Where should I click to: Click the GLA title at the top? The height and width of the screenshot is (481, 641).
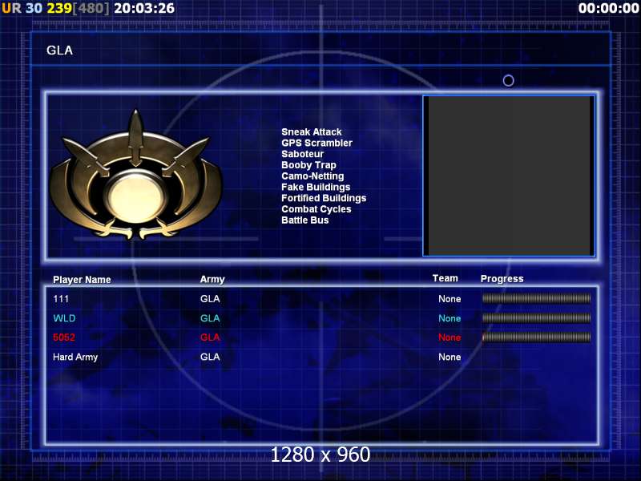(59, 51)
